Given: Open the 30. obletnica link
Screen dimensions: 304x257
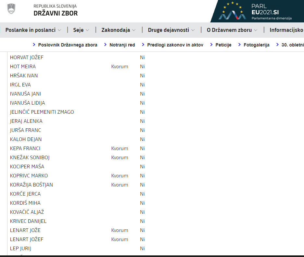Looking at the screenshot, I should click(292, 45).
